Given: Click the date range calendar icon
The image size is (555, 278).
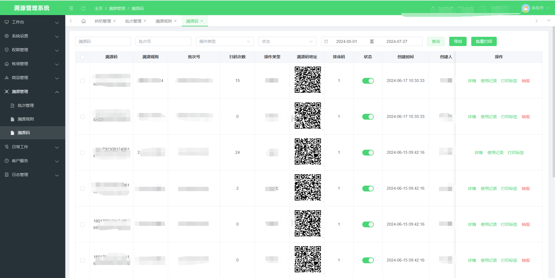Looking at the screenshot, I should (326, 41).
